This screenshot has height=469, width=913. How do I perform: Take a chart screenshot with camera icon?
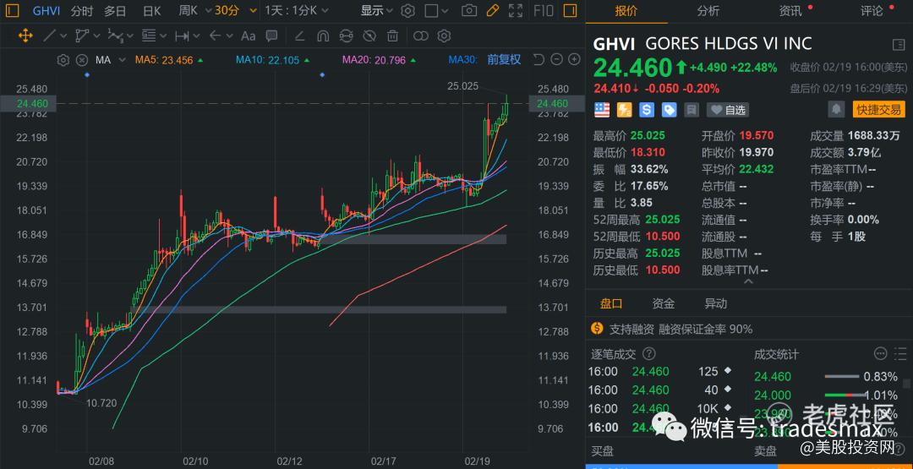(x=468, y=10)
